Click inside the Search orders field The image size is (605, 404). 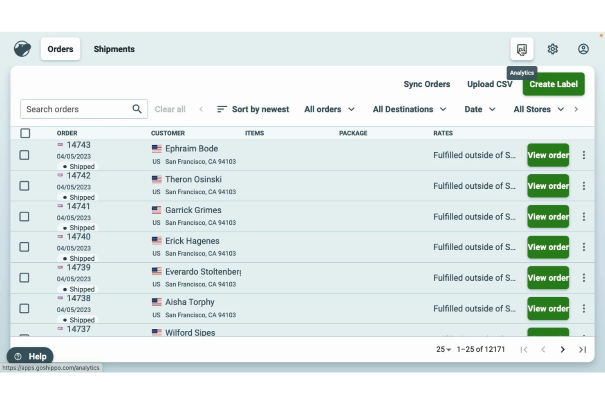pyautogui.click(x=74, y=109)
